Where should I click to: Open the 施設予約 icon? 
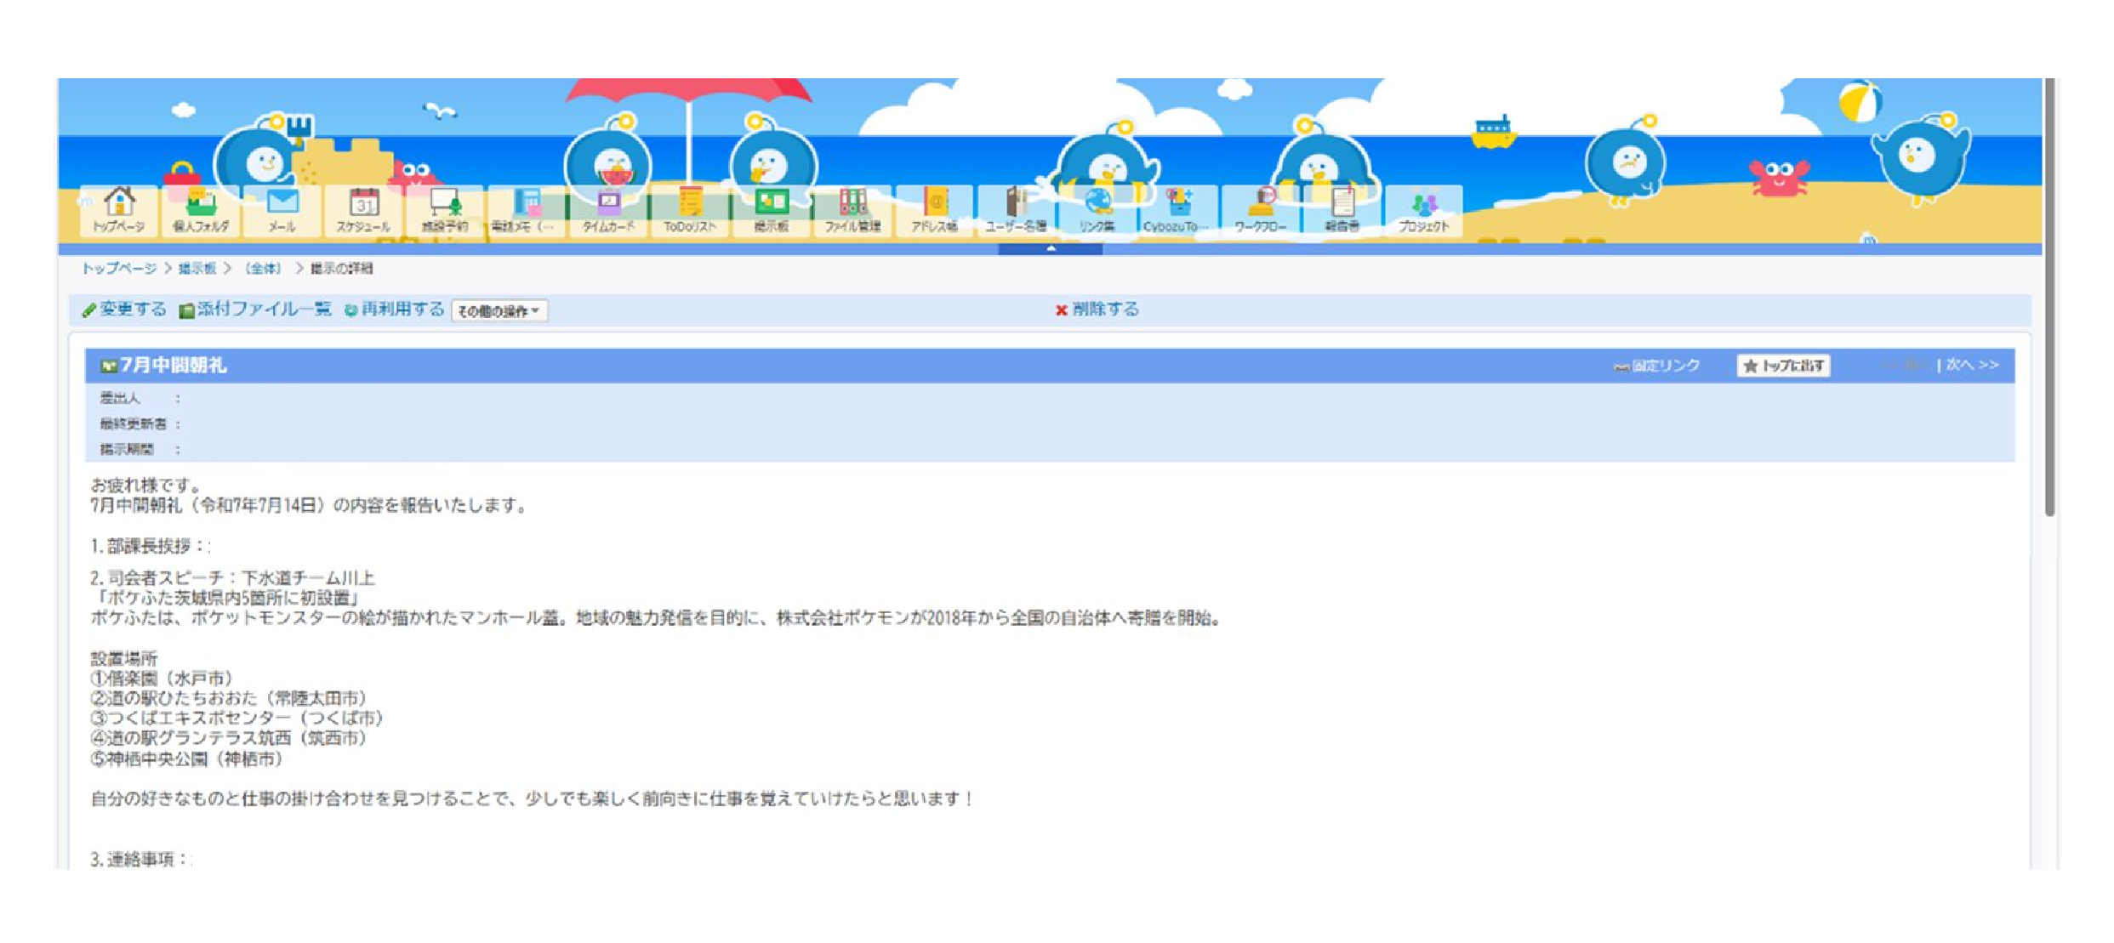pos(445,210)
